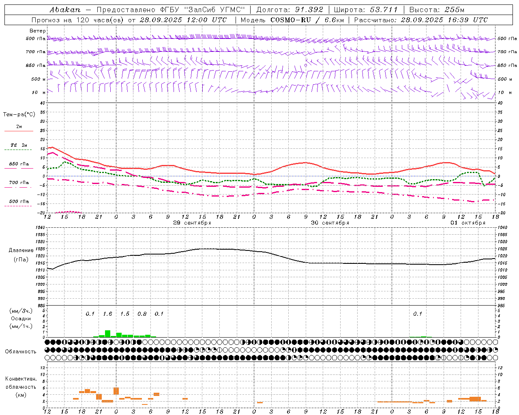Click the '(мм/1ч.)' precipitation units label
This screenshot has width=519, height=415.
point(21,326)
